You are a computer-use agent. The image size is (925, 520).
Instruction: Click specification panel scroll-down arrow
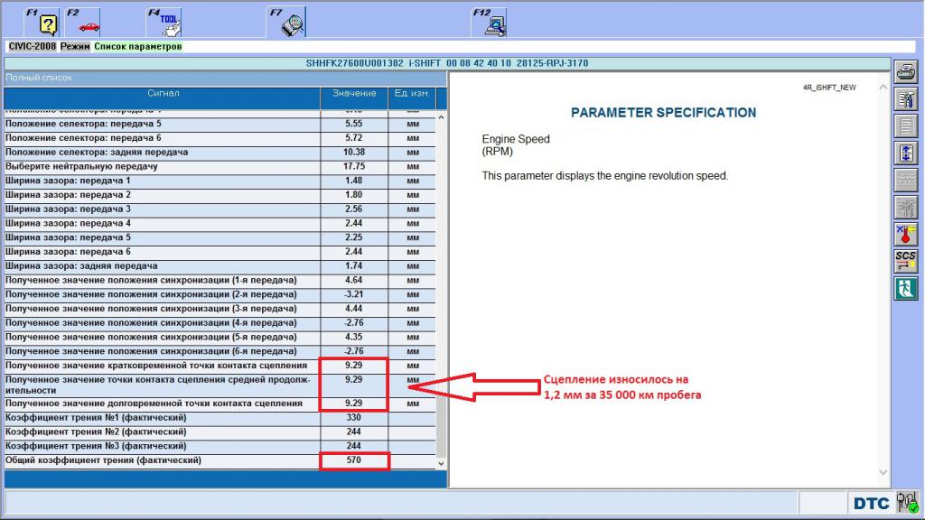(x=883, y=472)
